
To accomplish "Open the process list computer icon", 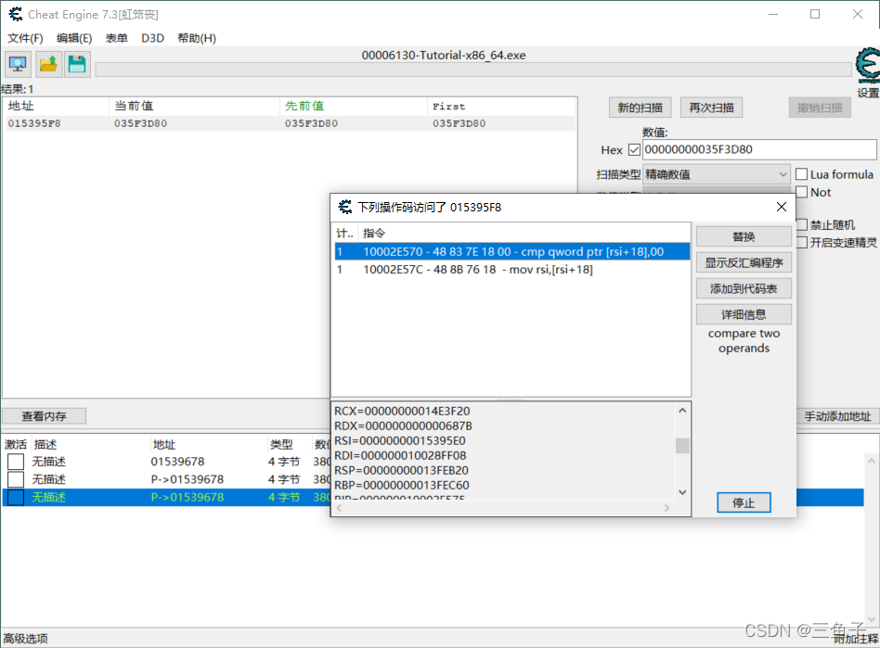I will [x=18, y=64].
